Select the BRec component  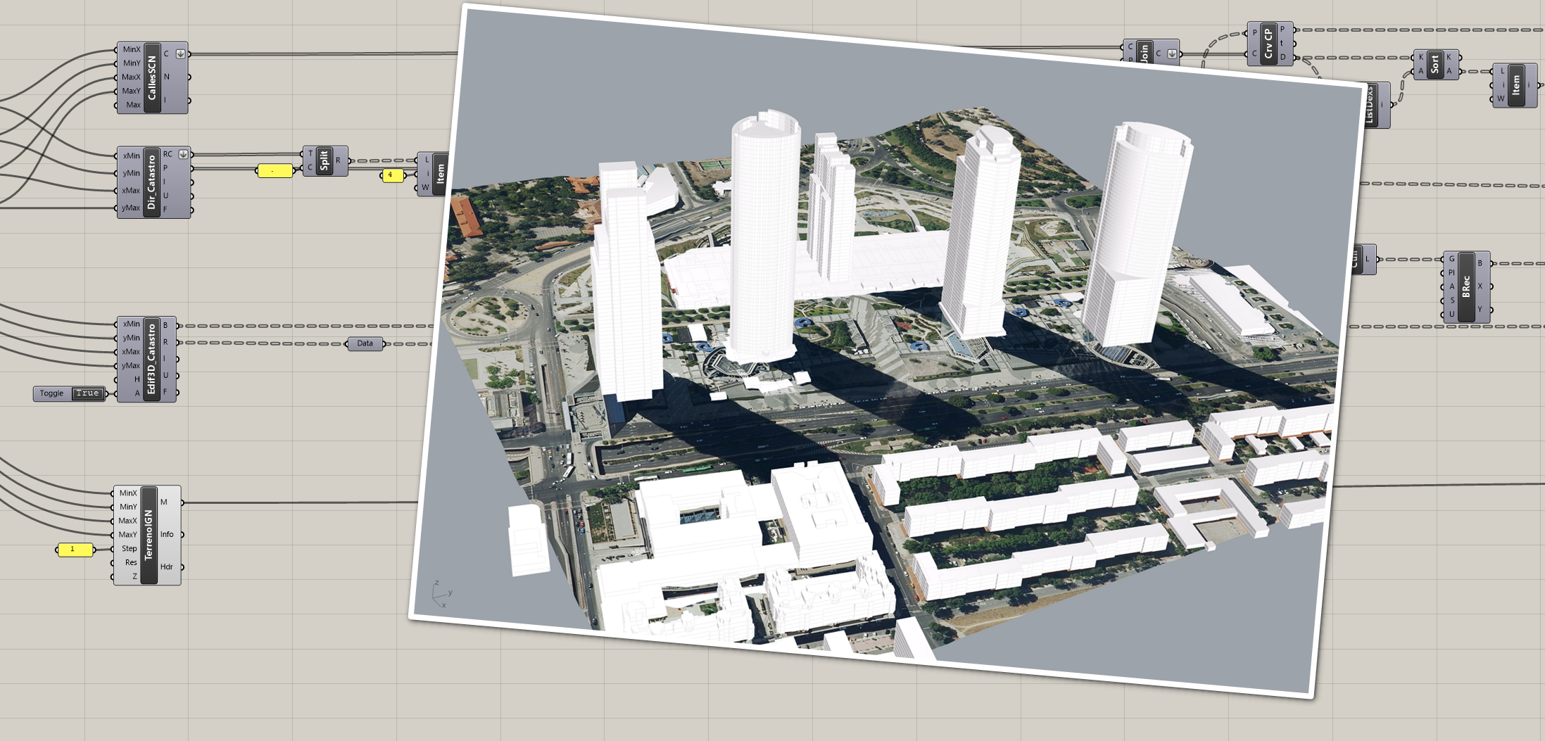(1466, 287)
